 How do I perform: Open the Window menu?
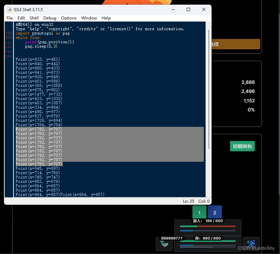[x=89, y=18]
